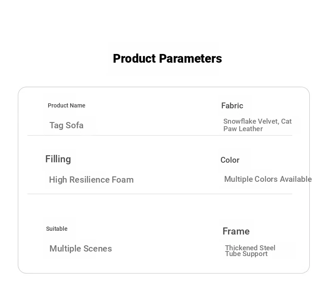Click Snowflake Velvet, Cat Paw Leather text

[257, 125]
